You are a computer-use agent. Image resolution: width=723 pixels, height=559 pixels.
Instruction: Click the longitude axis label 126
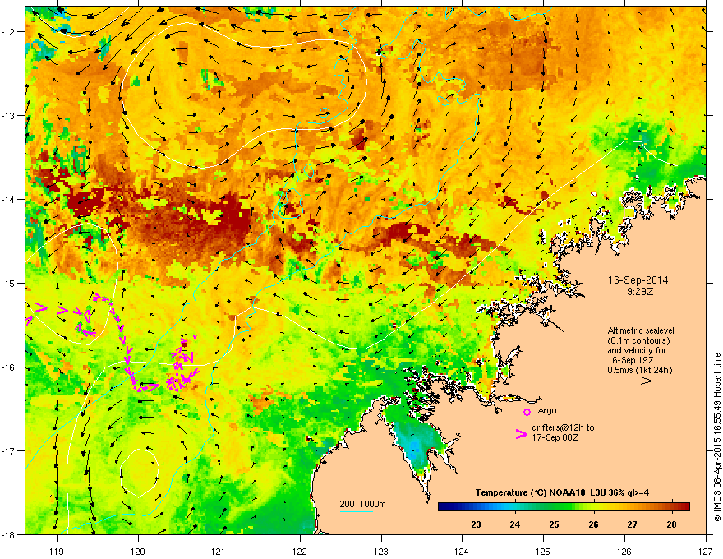coord(624,551)
